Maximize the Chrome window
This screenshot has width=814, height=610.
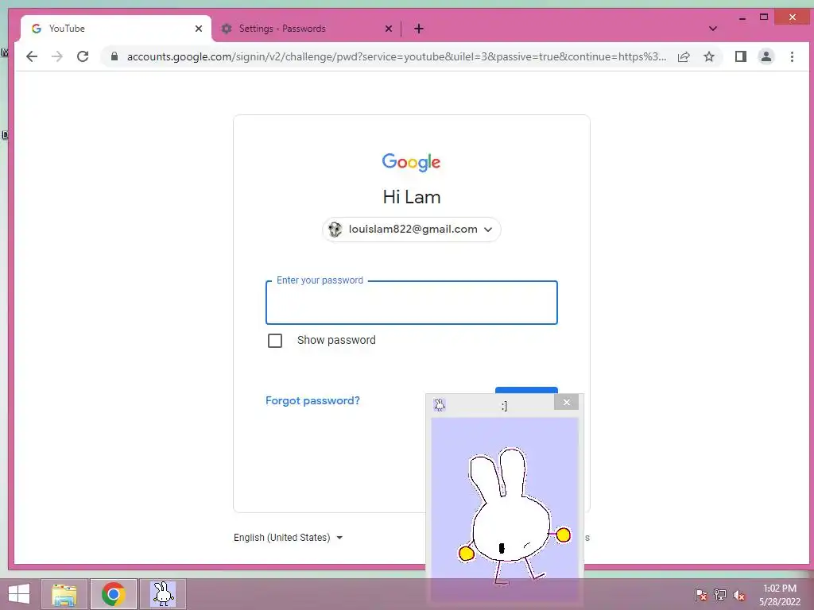[764, 17]
